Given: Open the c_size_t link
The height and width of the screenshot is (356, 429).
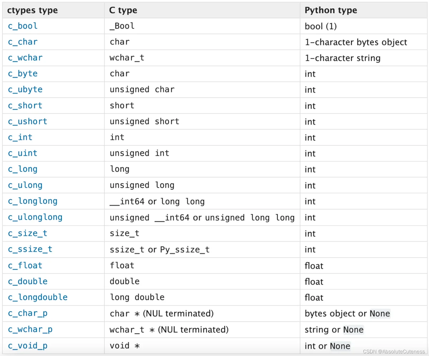Looking at the screenshot, I should [28, 234].
